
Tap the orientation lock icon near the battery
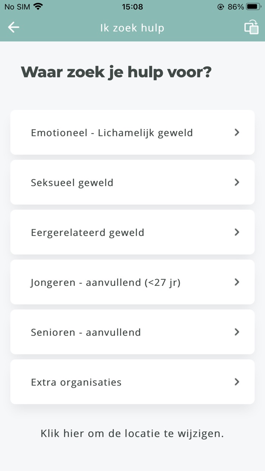(220, 6)
